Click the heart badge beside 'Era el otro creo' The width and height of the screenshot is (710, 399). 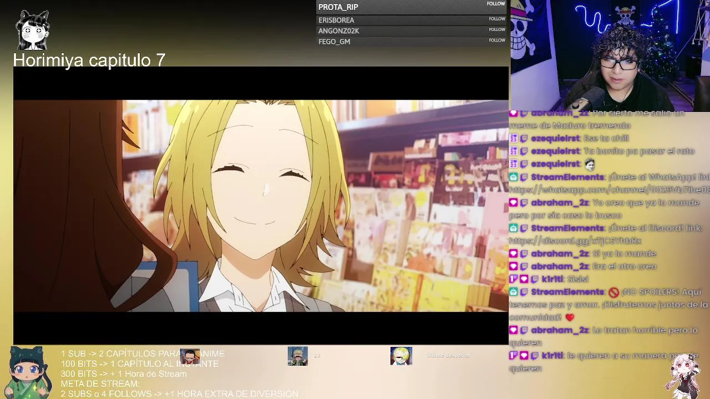pyautogui.click(x=514, y=267)
